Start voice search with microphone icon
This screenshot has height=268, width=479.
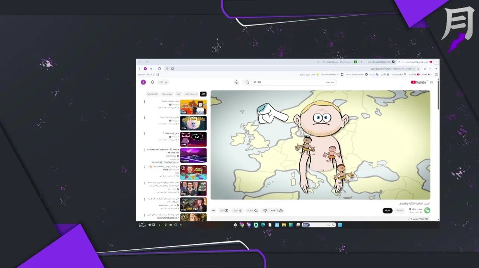tap(236, 82)
